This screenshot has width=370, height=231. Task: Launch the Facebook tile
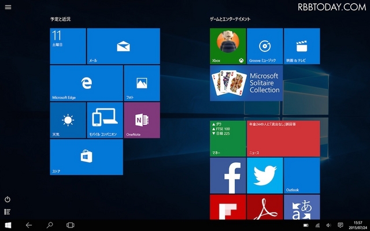[228, 176]
